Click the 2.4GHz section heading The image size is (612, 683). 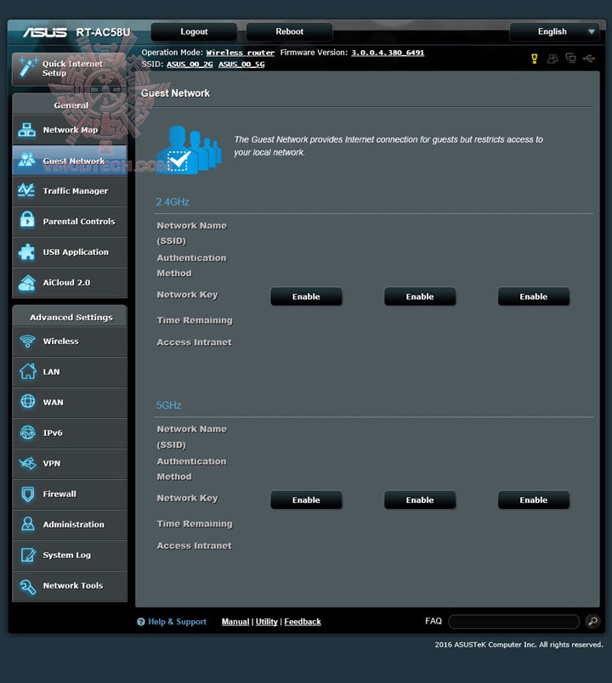(x=173, y=202)
